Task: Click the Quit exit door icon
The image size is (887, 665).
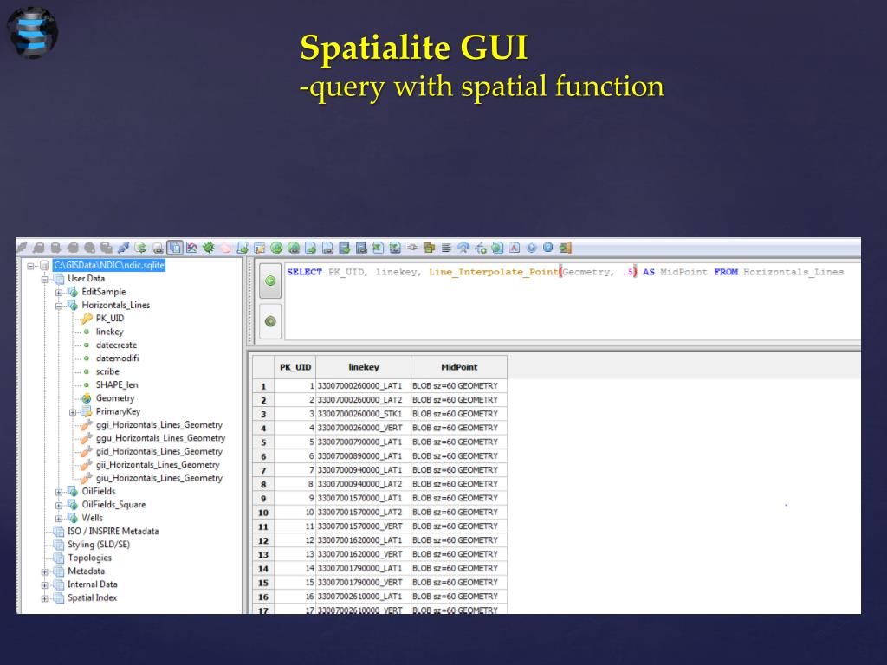Action: click(565, 248)
